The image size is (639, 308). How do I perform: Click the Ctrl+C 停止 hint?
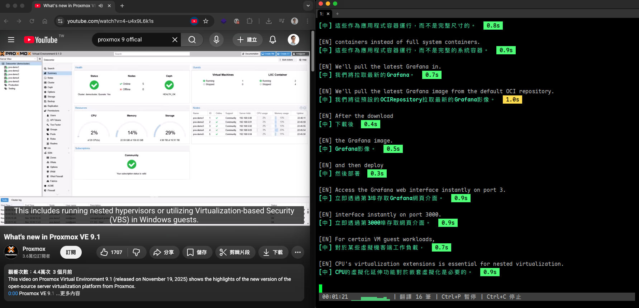click(x=504, y=297)
